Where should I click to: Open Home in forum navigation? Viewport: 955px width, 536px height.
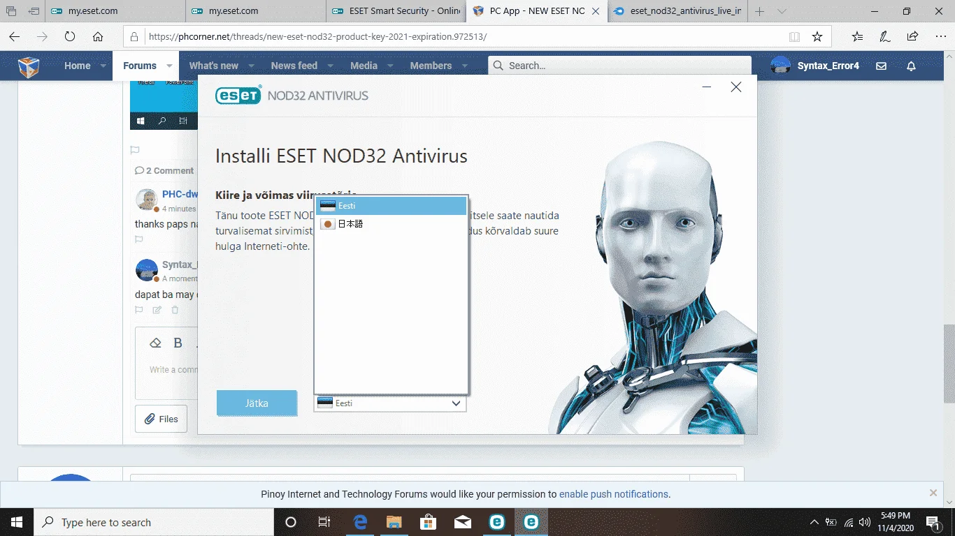77,66
